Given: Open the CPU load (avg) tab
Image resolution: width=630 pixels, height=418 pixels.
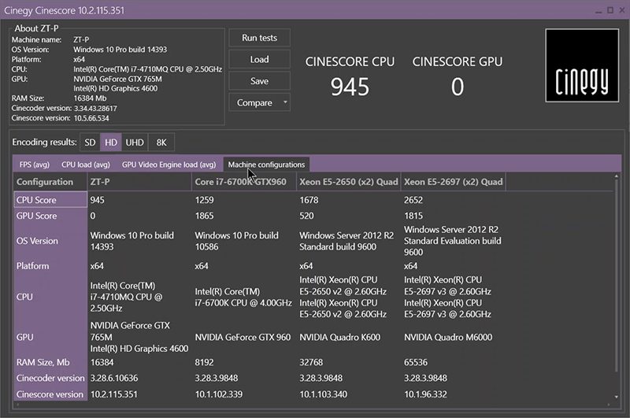Looking at the screenshot, I should click(86, 165).
